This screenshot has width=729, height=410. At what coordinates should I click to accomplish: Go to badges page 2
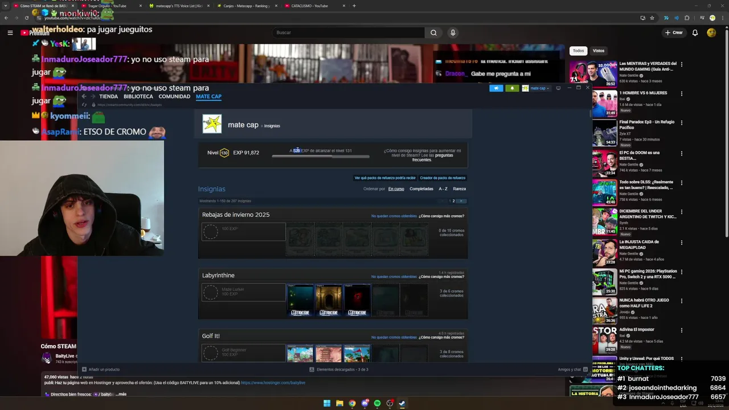[x=453, y=201]
